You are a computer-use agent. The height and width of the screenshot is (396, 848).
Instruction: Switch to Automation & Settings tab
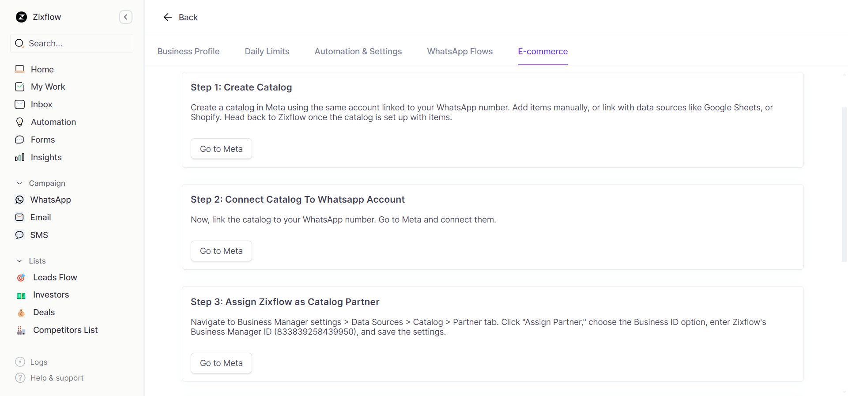tap(358, 52)
